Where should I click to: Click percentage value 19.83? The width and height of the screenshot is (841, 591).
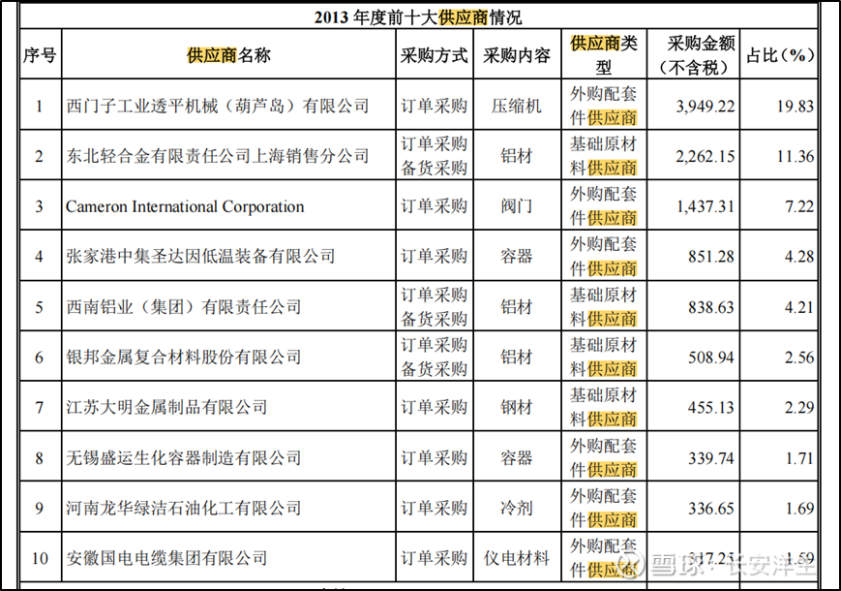click(x=796, y=107)
